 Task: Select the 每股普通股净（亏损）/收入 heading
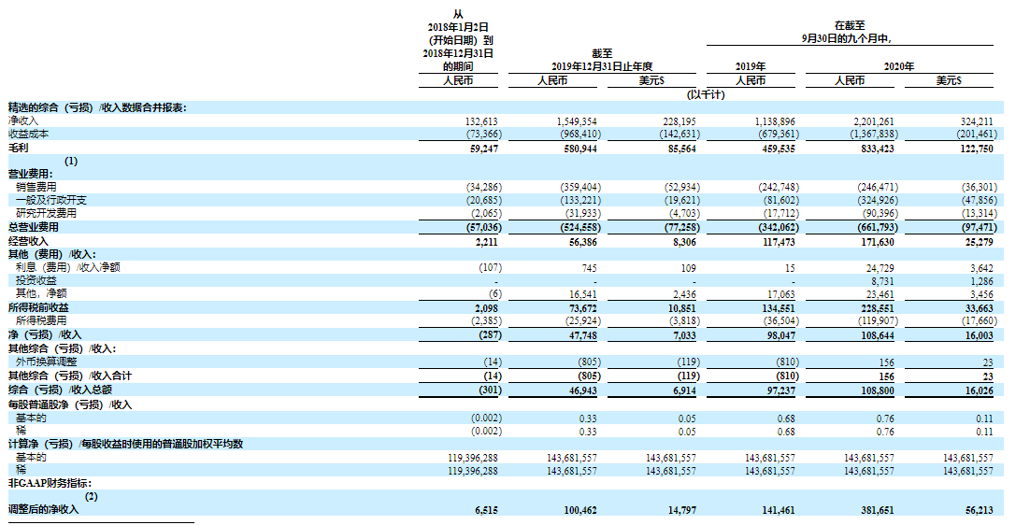click(69, 404)
